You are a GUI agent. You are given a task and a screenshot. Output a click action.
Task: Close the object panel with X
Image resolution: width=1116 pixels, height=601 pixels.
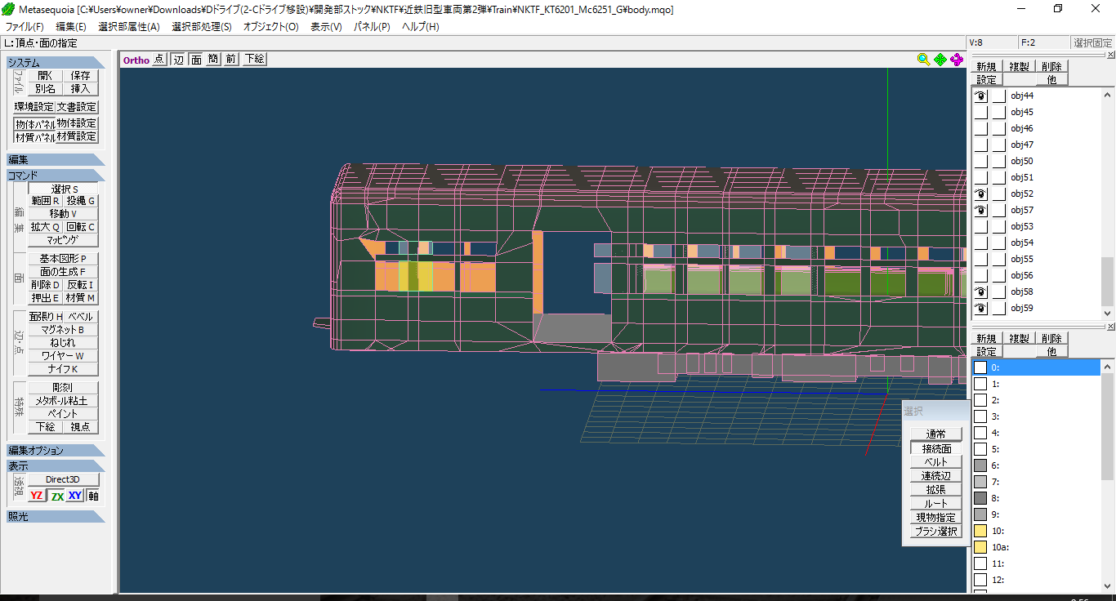(1110, 55)
